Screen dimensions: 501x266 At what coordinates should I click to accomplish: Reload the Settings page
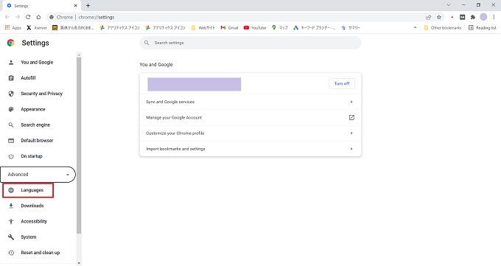click(x=28, y=17)
